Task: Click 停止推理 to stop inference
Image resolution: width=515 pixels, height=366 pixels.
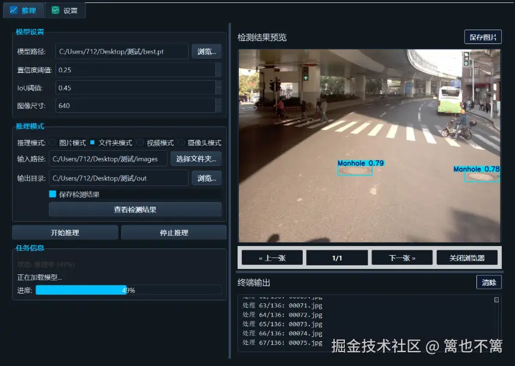Action: coord(174,232)
